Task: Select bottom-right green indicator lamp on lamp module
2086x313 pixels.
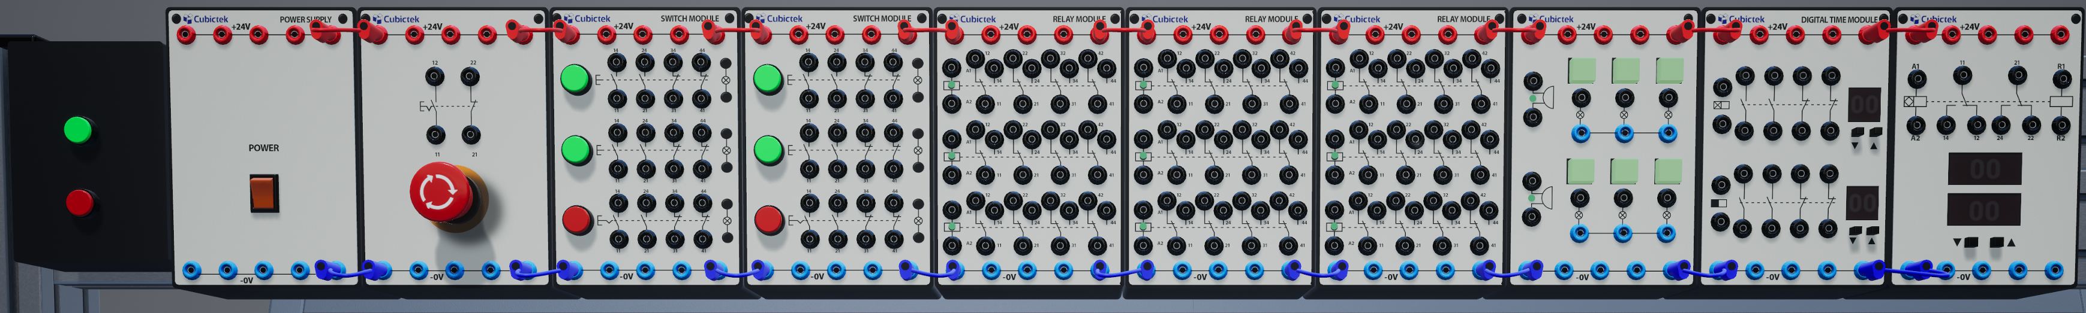Action: [1667, 172]
